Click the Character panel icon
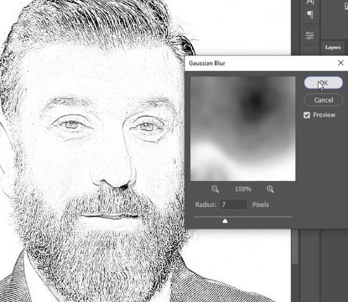Screen dimensions: 348x302 click(x=310, y=2)
